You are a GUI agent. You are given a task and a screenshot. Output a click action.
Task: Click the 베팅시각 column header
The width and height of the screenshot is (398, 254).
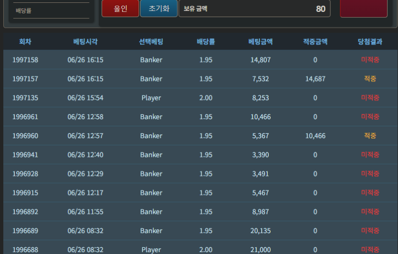coord(85,41)
